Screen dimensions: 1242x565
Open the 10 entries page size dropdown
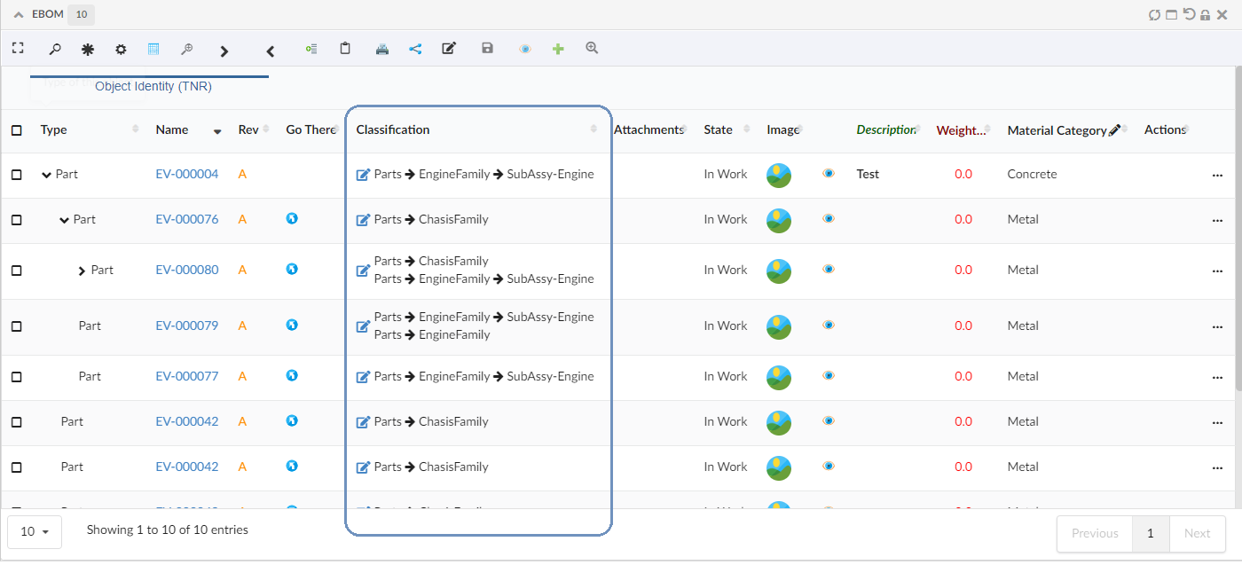pyautogui.click(x=35, y=531)
